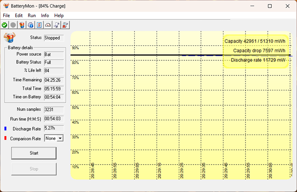Viewport: 297px width, 192px height.
Task: Open battery information via battery icon
Action: pos(22,25)
